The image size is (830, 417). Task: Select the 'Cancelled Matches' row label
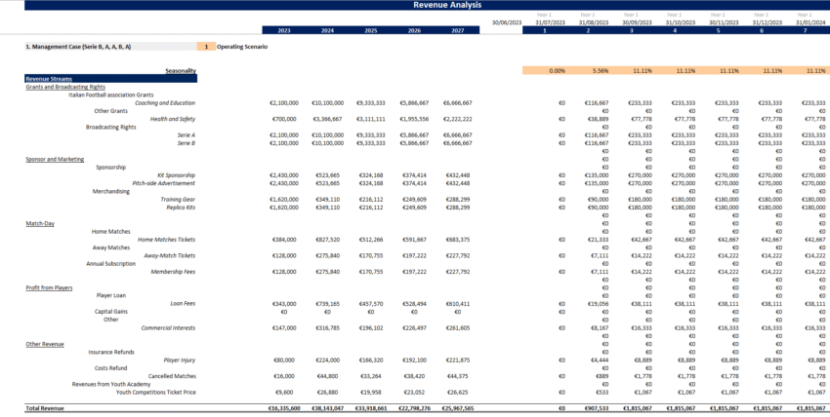pos(172,376)
